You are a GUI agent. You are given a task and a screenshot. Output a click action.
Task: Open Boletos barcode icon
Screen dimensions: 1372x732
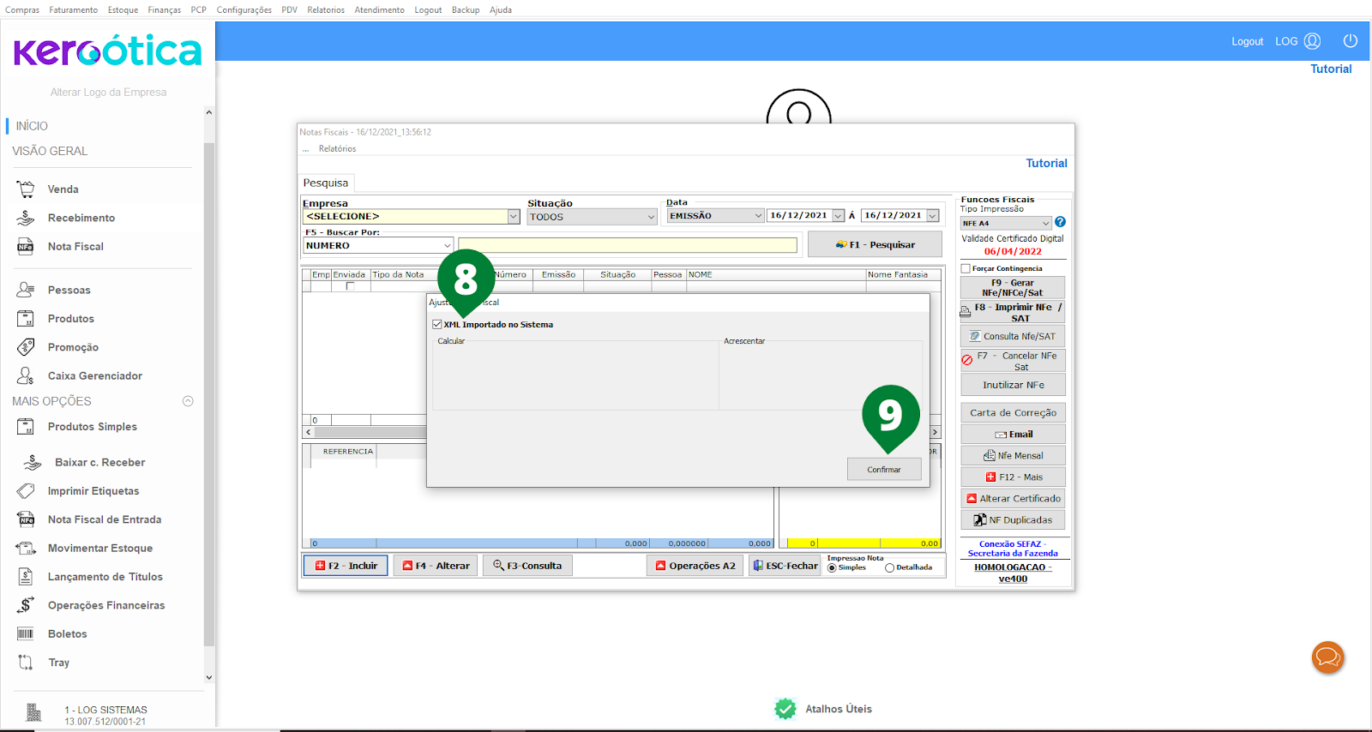(26, 634)
